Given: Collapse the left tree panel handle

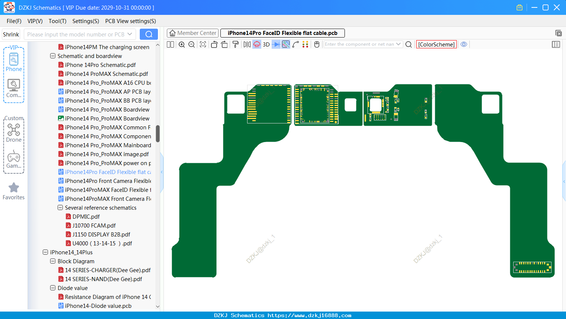Looking at the screenshot, I should point(162,172).
